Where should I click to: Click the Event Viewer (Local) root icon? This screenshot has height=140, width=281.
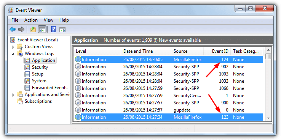pos(13,39)
